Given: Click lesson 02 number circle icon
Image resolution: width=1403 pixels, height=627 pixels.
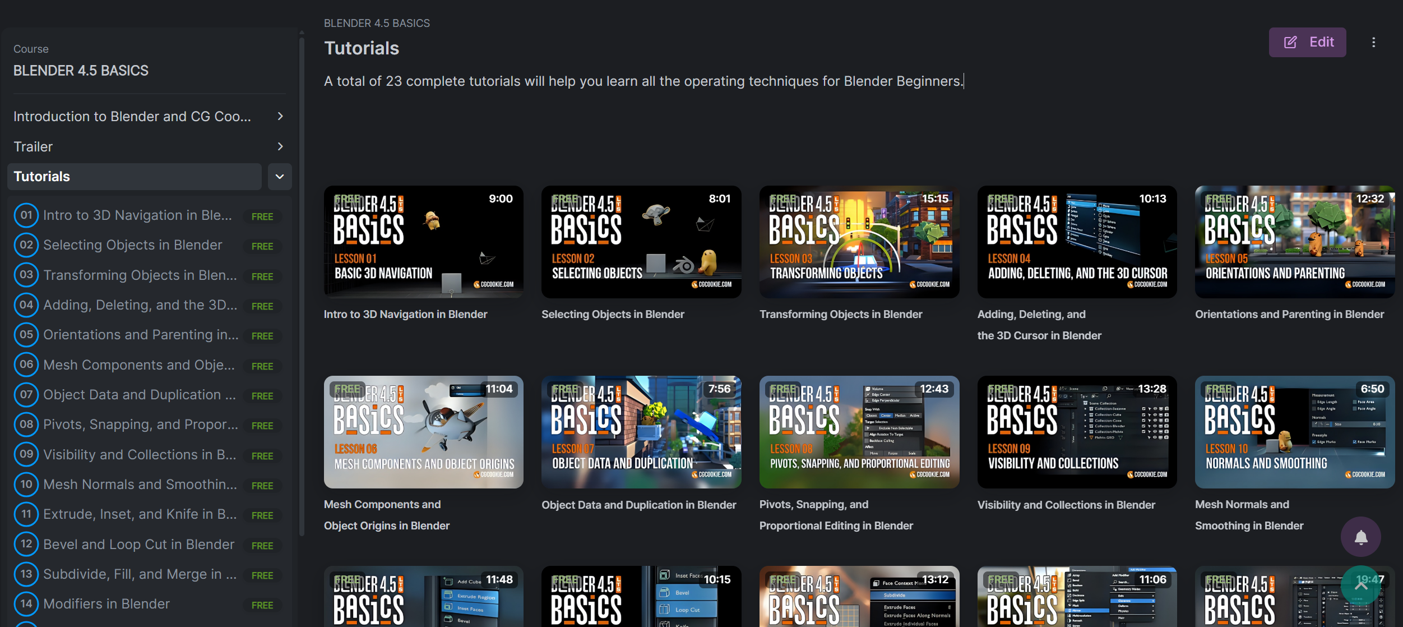Looking at the screenshot, I should pyautogui.click(x=26, y=245).
